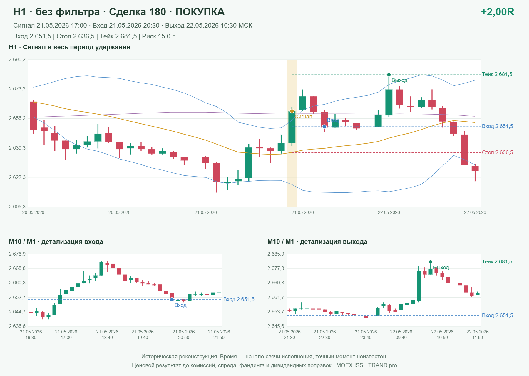The image size is (529, 376).
Task: Select the '+2,00R' result value
Action: pyautogui.click(x=497, y=12)
